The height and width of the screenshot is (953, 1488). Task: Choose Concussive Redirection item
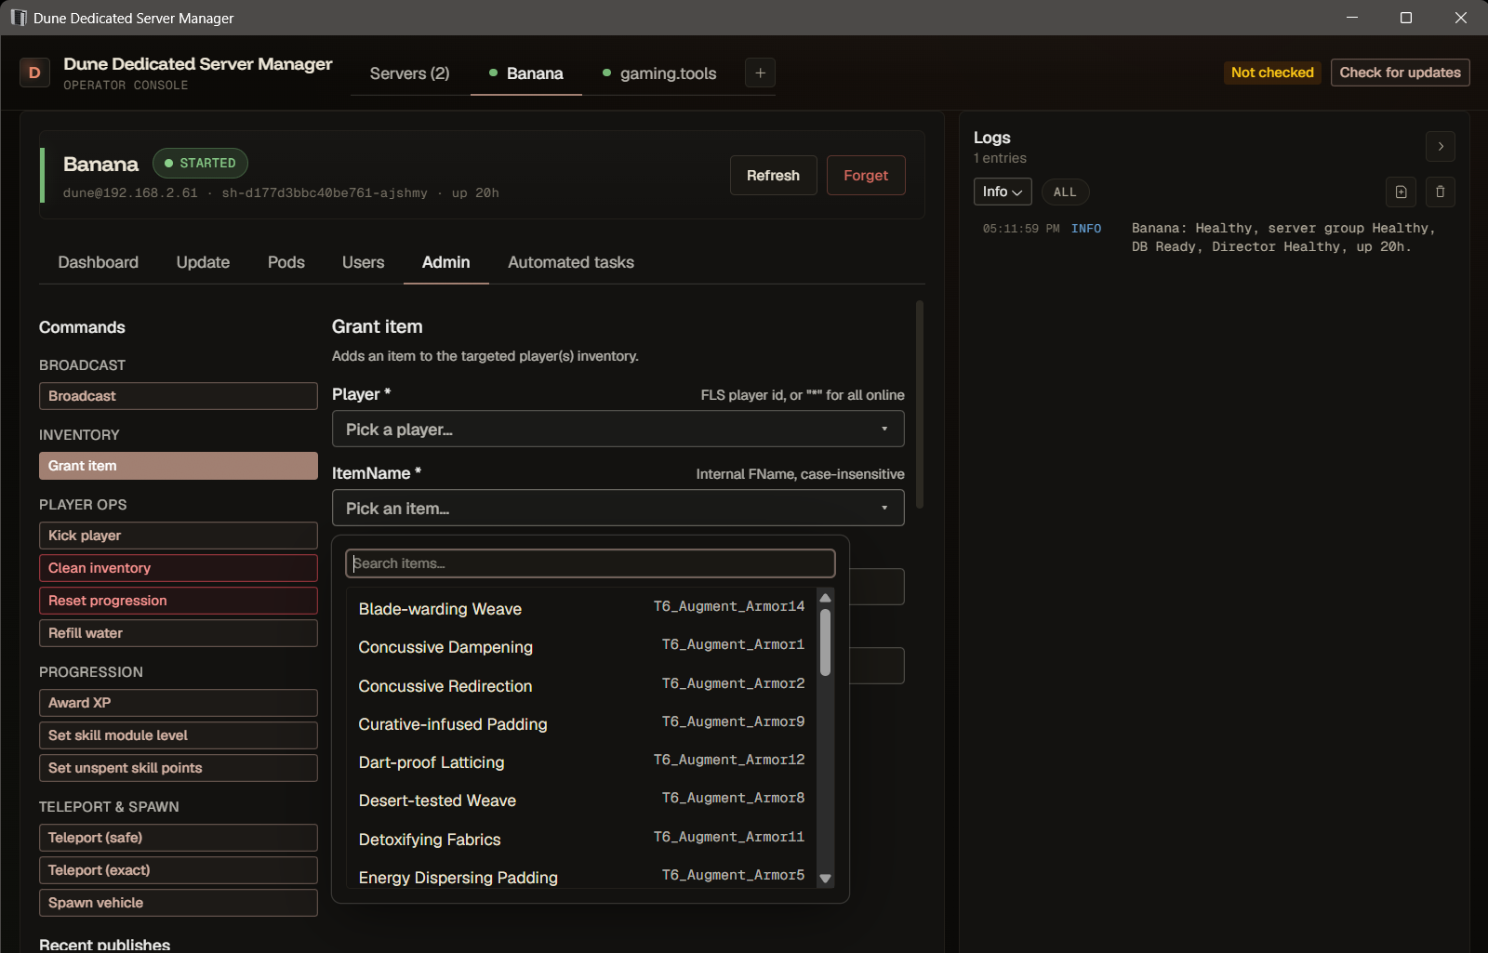pos(582,685)
